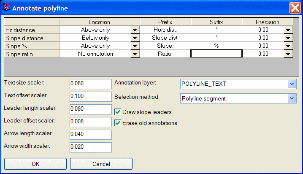Click the app icon in the title bar
The width and height of the screenshot is (303, 174).
[x=6, y=8]
